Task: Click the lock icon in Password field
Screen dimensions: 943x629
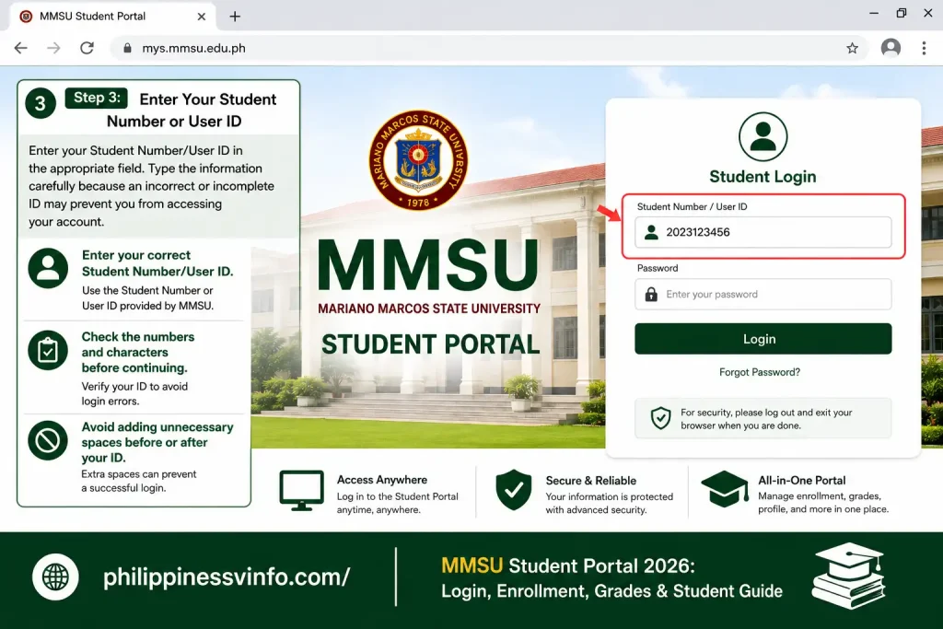Action: click(651, 294)
